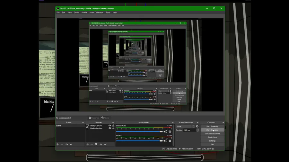Hide the Window Capture source
This screenshot has height=162, width=289.
point(110,128)
